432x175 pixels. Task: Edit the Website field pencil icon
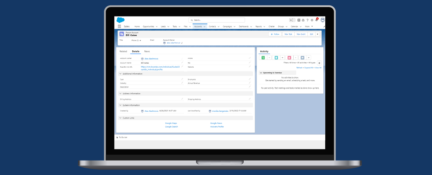[250, 67]
